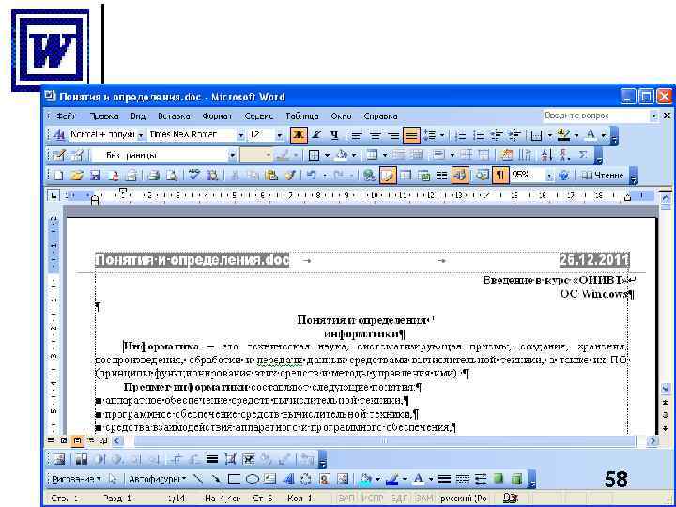This screenshot has height=507, width=676.
Task: Click the line style icon on Drawing toolbar
Action: (444, 479)
